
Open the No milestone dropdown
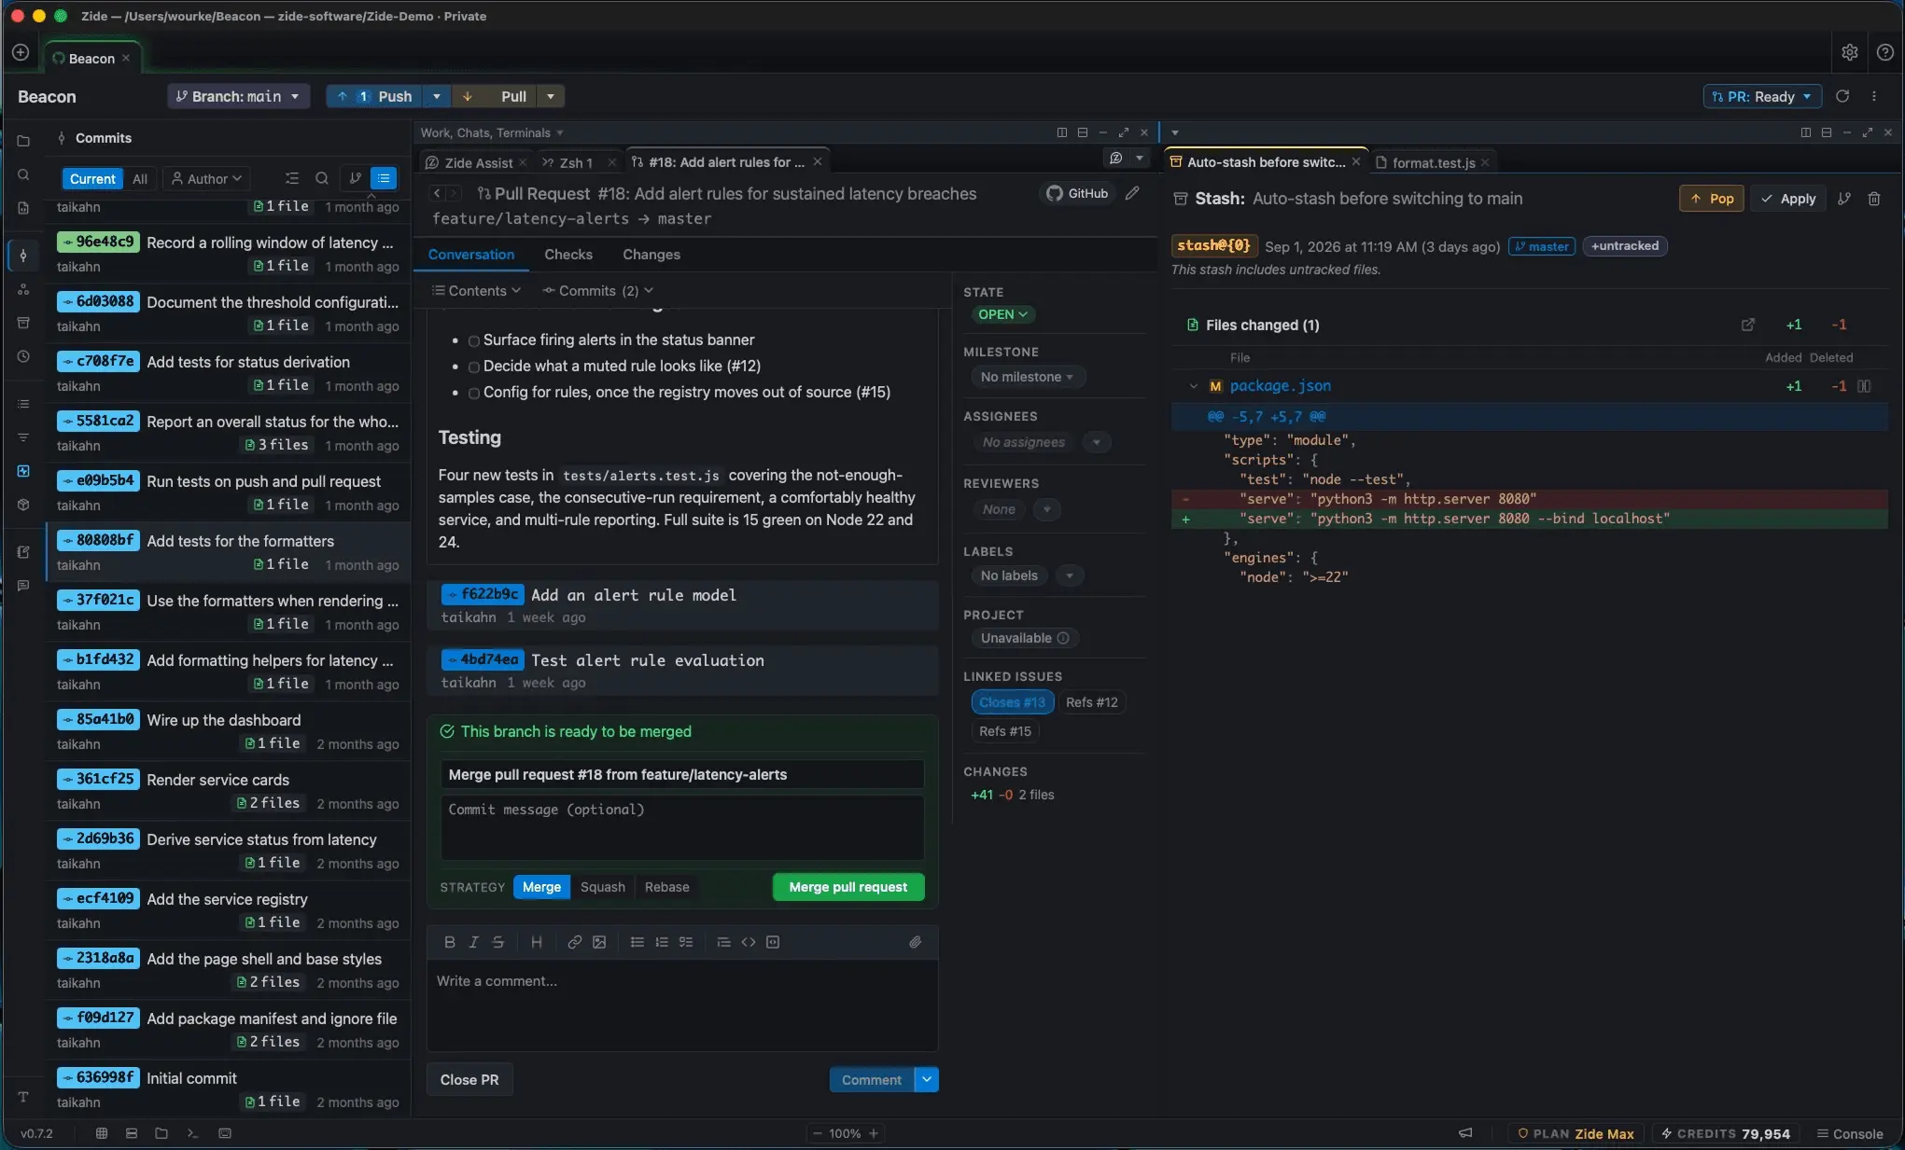pyautogui.click(x=1026, y=377)
